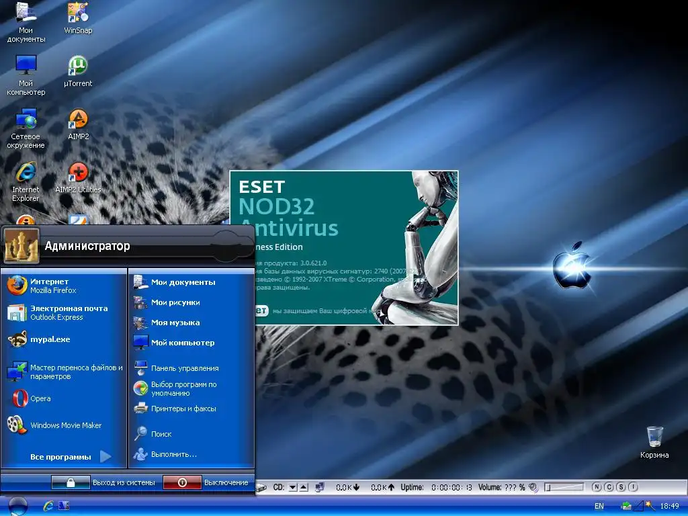Screen dimensions: 688x516
Task: Select Мой компьютер desktop icon
Action: [x=26, y=75]
